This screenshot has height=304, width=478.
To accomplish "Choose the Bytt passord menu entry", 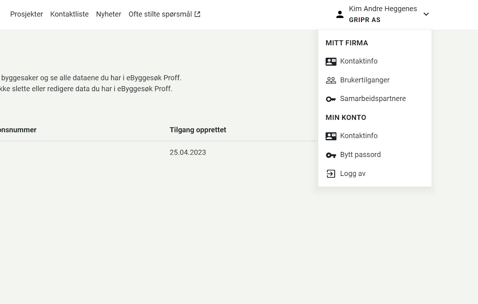I will click(x=360, y=155).
